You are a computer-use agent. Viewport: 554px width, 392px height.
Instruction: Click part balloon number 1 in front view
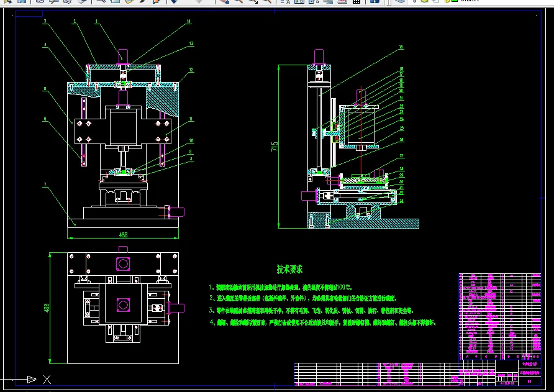[x=96, y=22]
